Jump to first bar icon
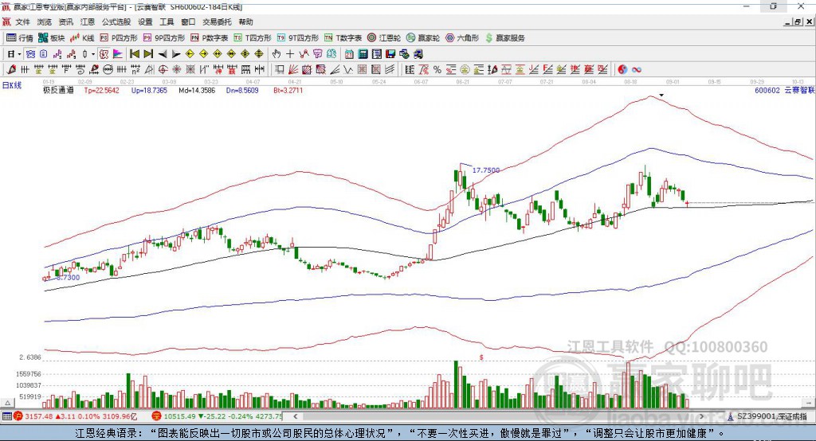Screen dimensions: 816x441 (134, 53)
